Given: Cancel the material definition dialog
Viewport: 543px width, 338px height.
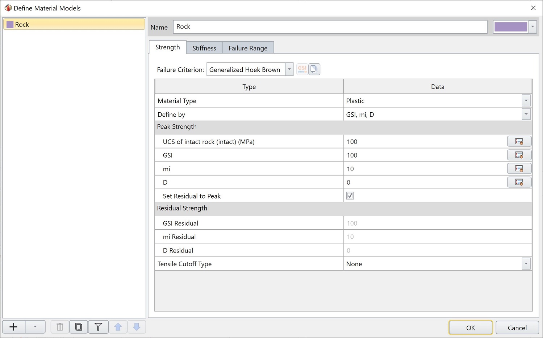Looking at the screenshot, I should 517,327.
